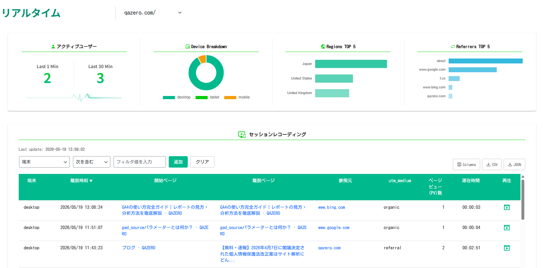
Task: Play the qazero.com referral session recording
Action: click(x=507, y=248)
